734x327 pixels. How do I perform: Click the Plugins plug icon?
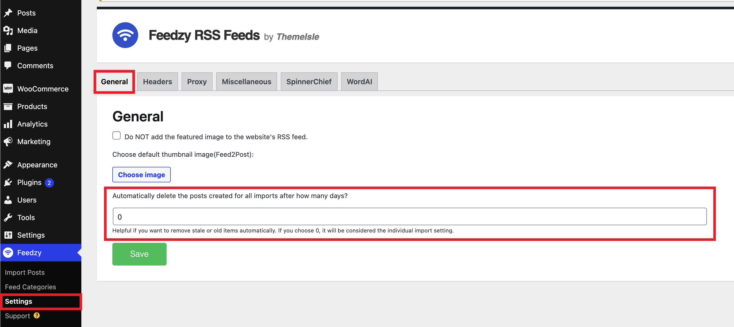tap(8, 182)
